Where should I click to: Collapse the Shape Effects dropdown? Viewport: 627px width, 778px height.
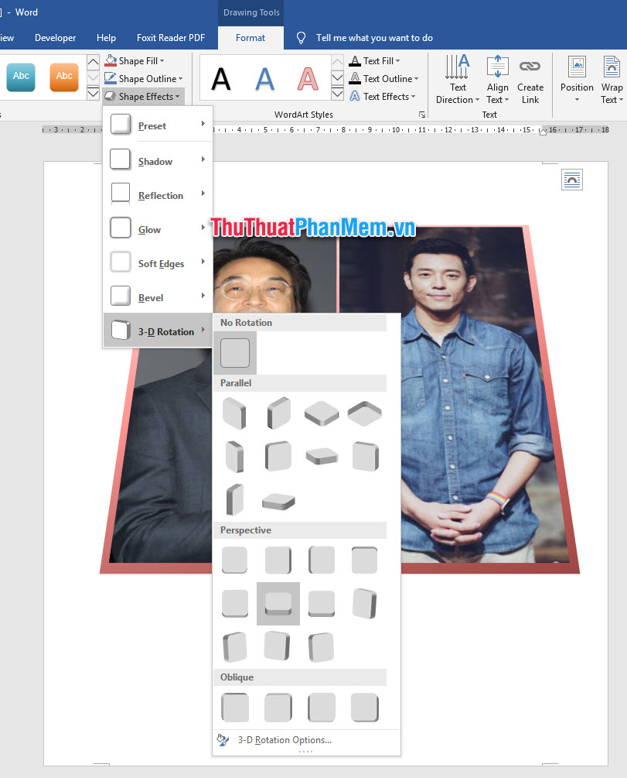pos(143,96)
